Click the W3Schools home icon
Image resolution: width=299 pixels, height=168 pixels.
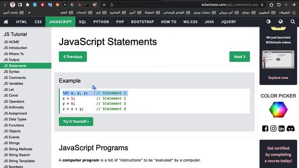coord(6,22)
